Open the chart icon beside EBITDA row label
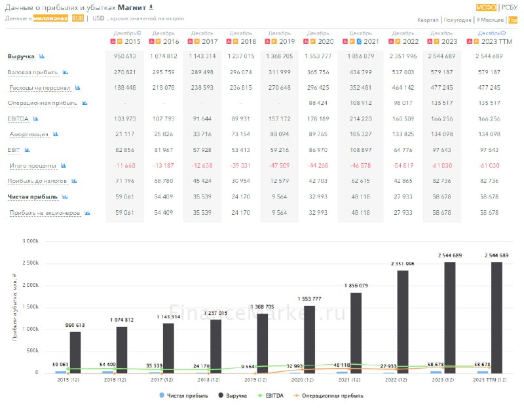Viewport: 524px width, 408px height. (x=36, y=119)
